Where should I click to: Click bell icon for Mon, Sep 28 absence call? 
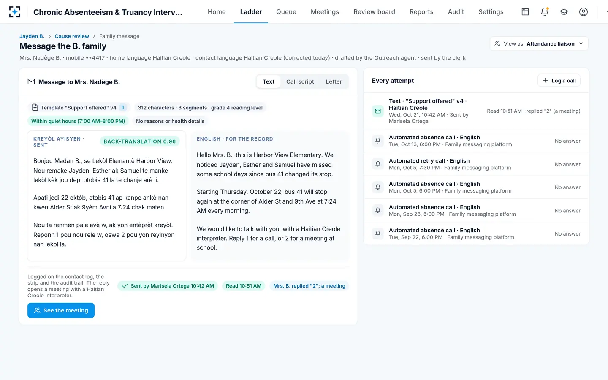(x=378, y=210)
